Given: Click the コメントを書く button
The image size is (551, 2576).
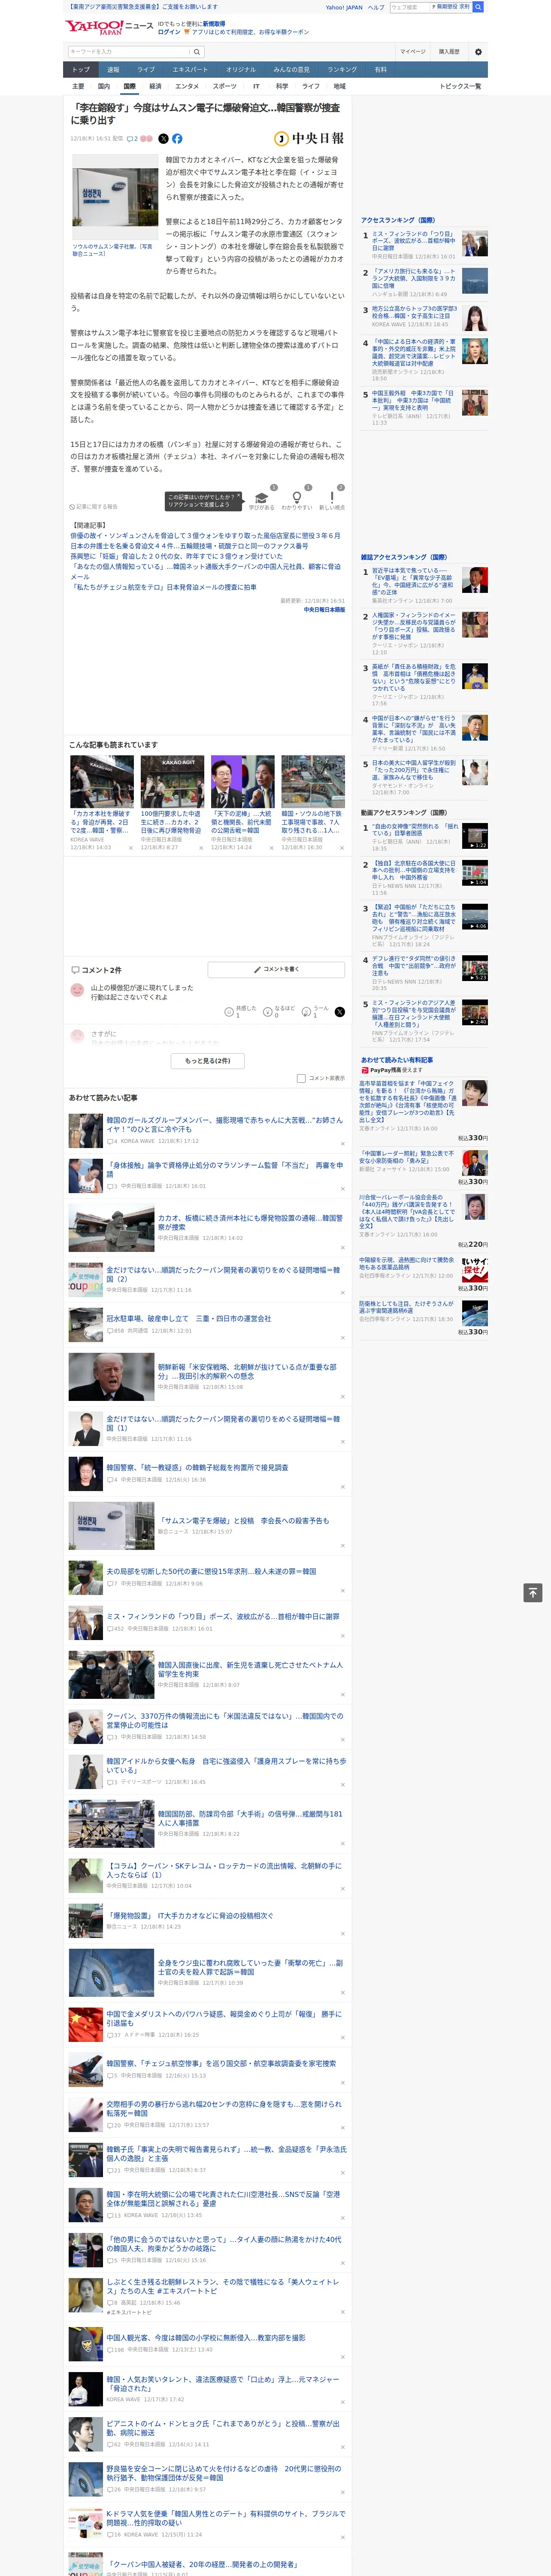Looking at the screenshot, I should point(277,970).
